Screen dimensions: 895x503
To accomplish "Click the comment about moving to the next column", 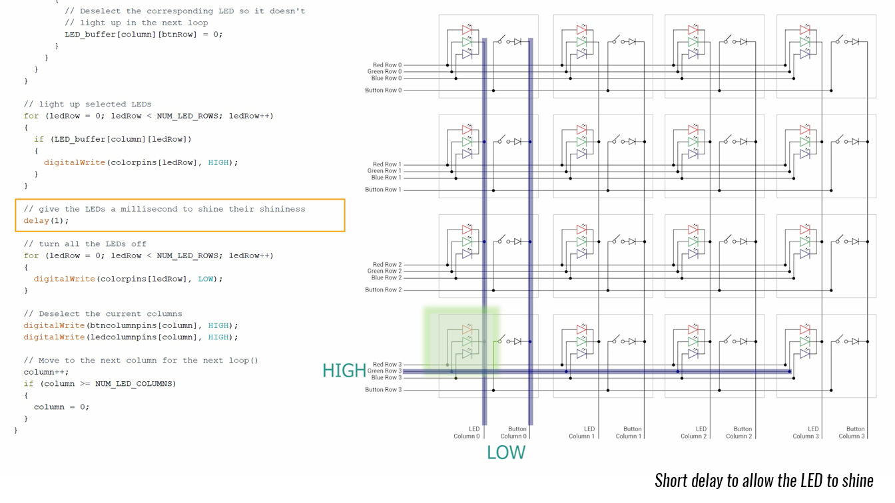I will [x=141, y=361].
